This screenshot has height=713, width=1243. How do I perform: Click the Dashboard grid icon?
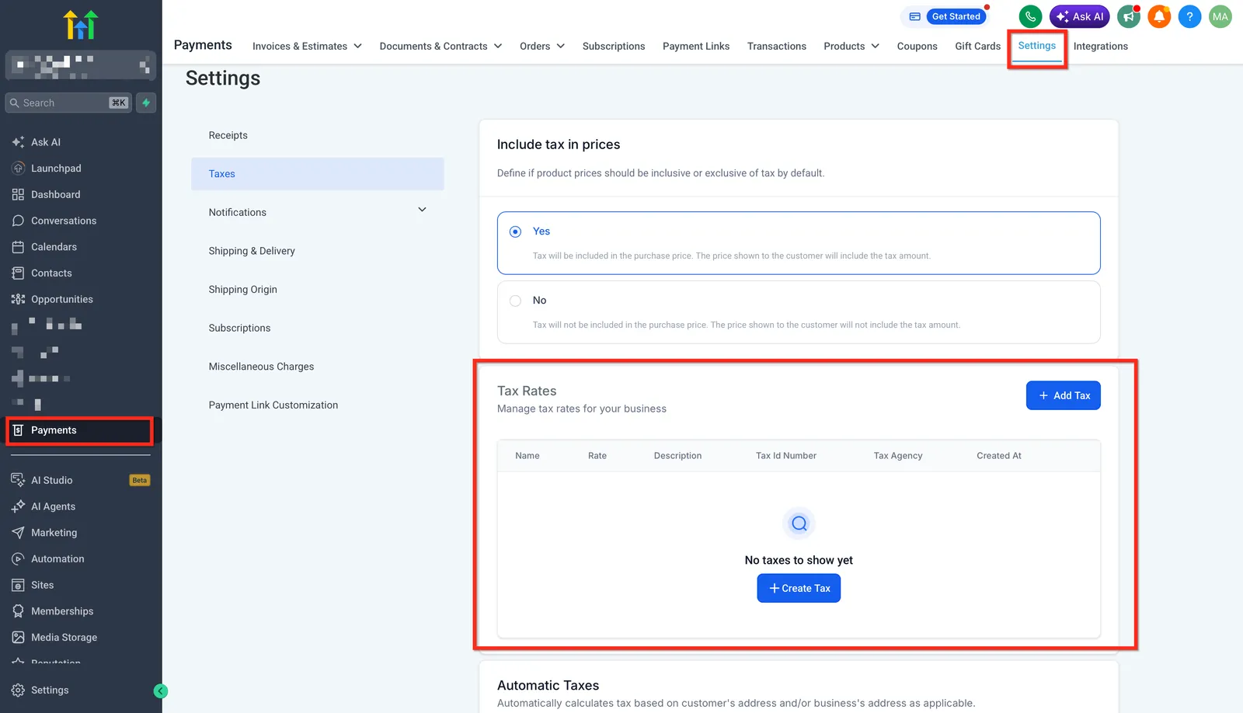(x=18, y=195)
